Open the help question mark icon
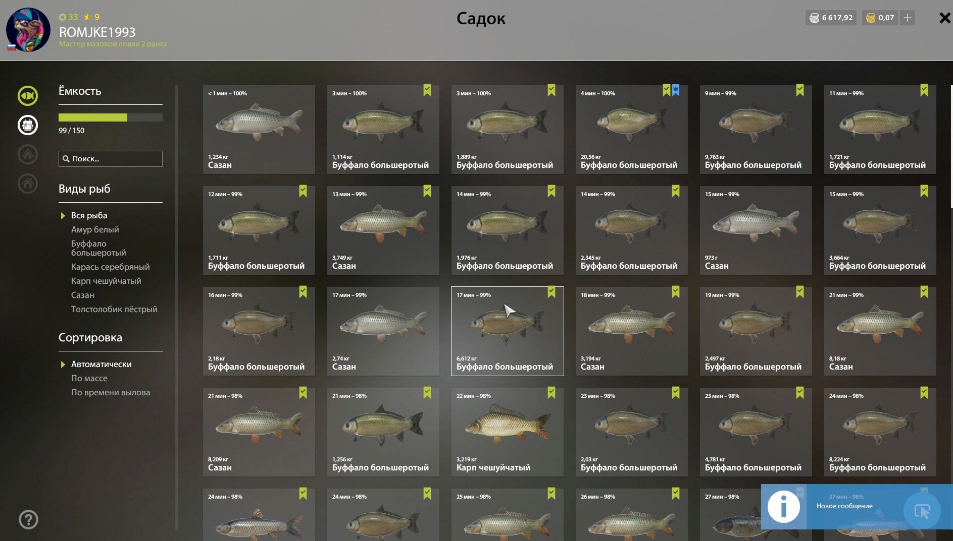 click(28, 519)
